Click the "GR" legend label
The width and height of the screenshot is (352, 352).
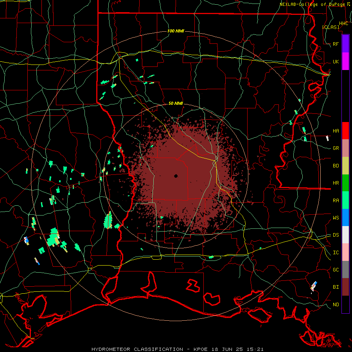pyautogui.click(x=336, y=148)
